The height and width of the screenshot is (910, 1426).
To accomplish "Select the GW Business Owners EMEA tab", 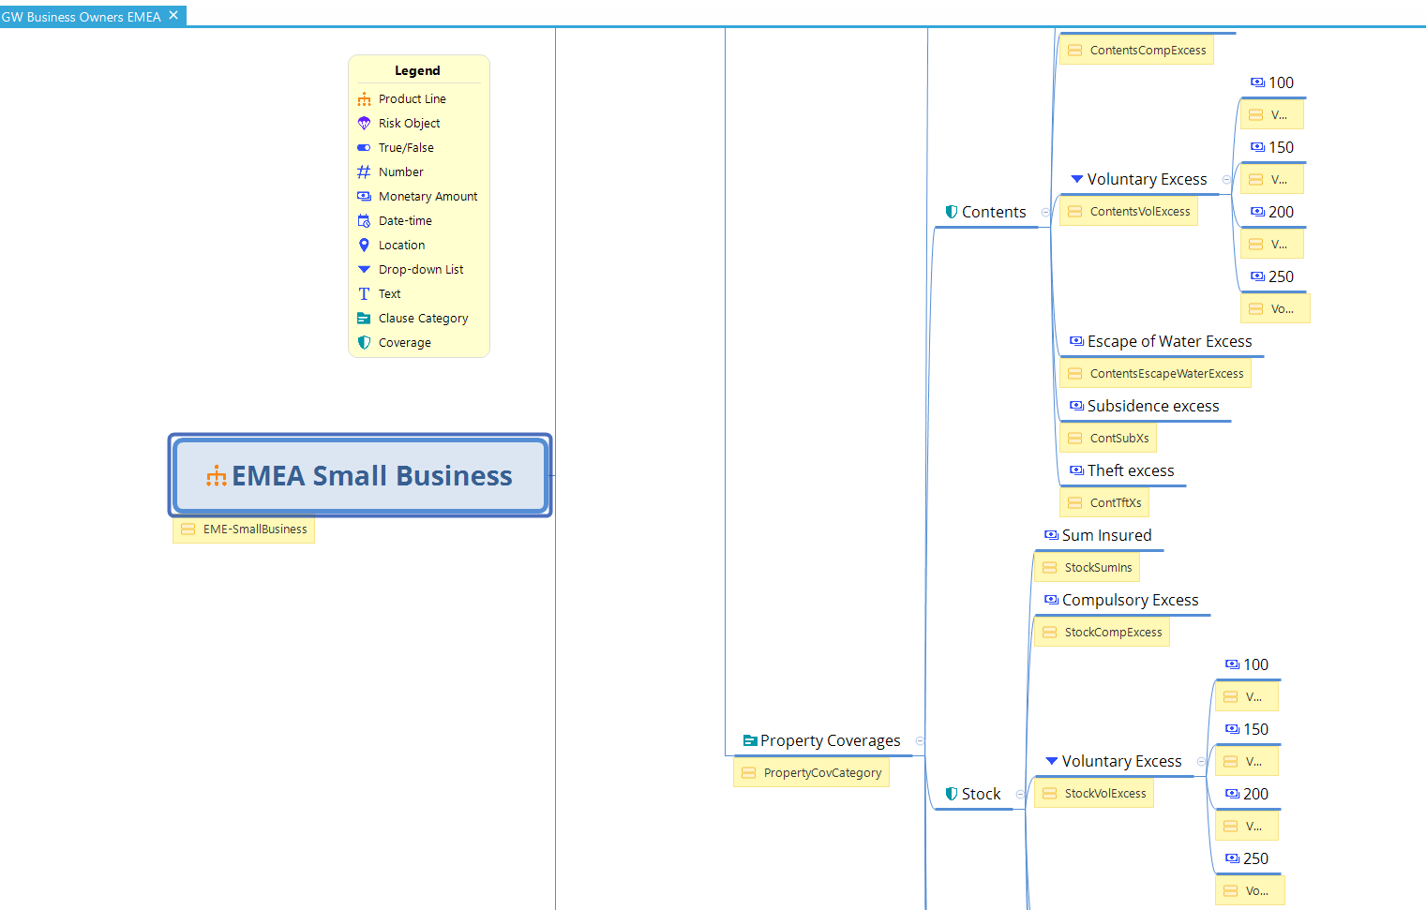I will [82, 17].
